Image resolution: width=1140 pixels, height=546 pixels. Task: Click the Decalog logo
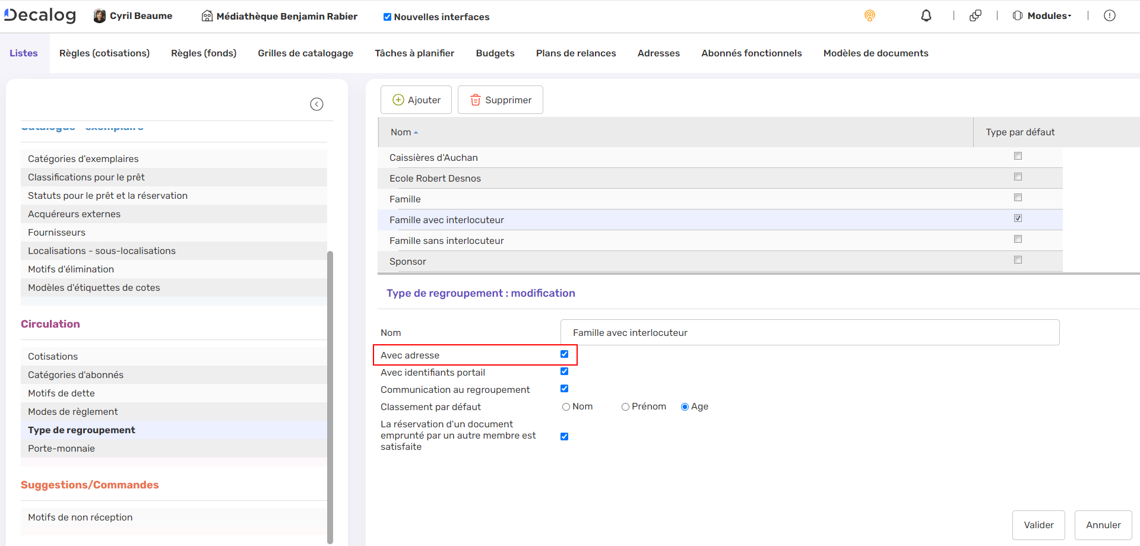(40, 15)
